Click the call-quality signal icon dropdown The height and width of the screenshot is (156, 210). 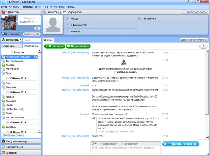tap(203, 46)
